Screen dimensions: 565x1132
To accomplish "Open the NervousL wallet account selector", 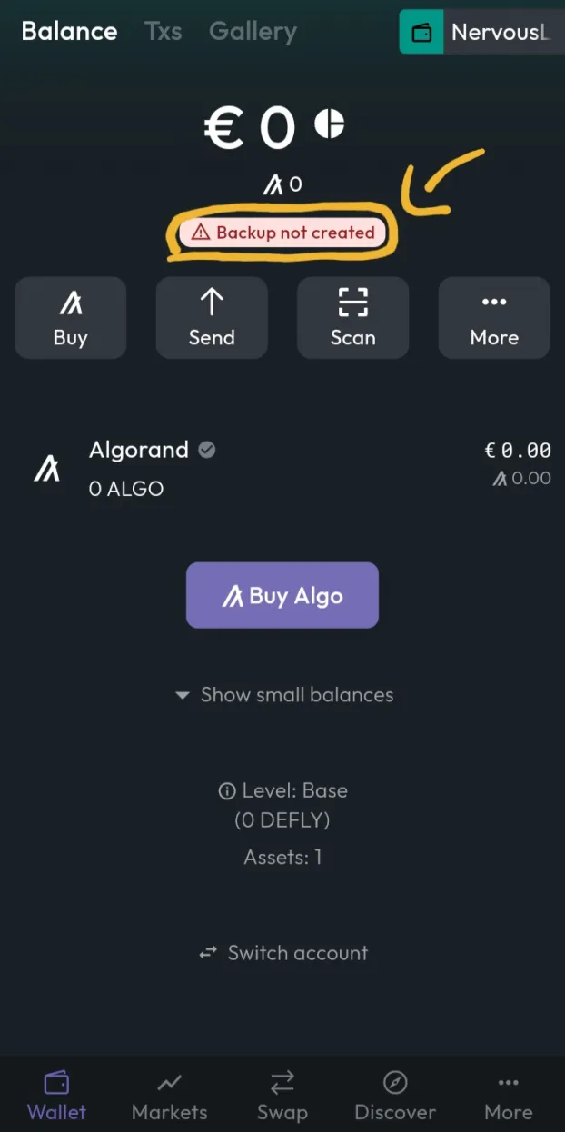I will tap(481, 33).
